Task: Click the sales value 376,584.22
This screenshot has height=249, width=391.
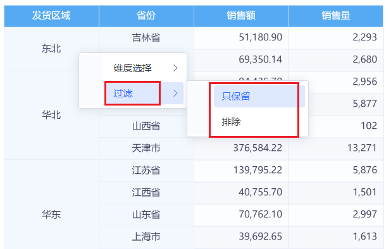Action: pyautogui.click(x=258, y=148)
